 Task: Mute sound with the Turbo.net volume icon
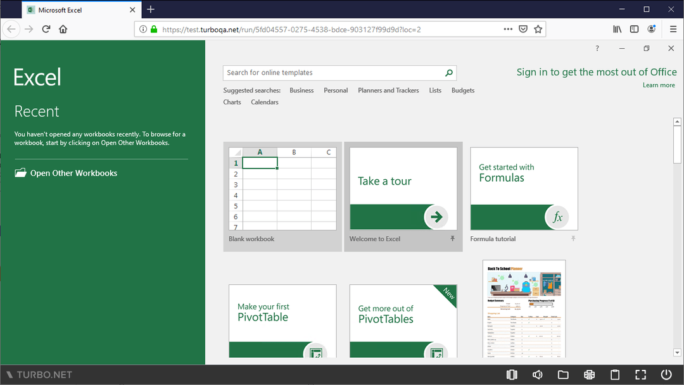click(x=537, y=374)
